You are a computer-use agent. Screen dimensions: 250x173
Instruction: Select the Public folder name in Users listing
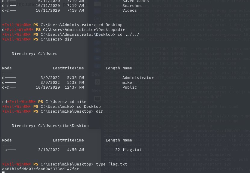click(x=129, y=87)
